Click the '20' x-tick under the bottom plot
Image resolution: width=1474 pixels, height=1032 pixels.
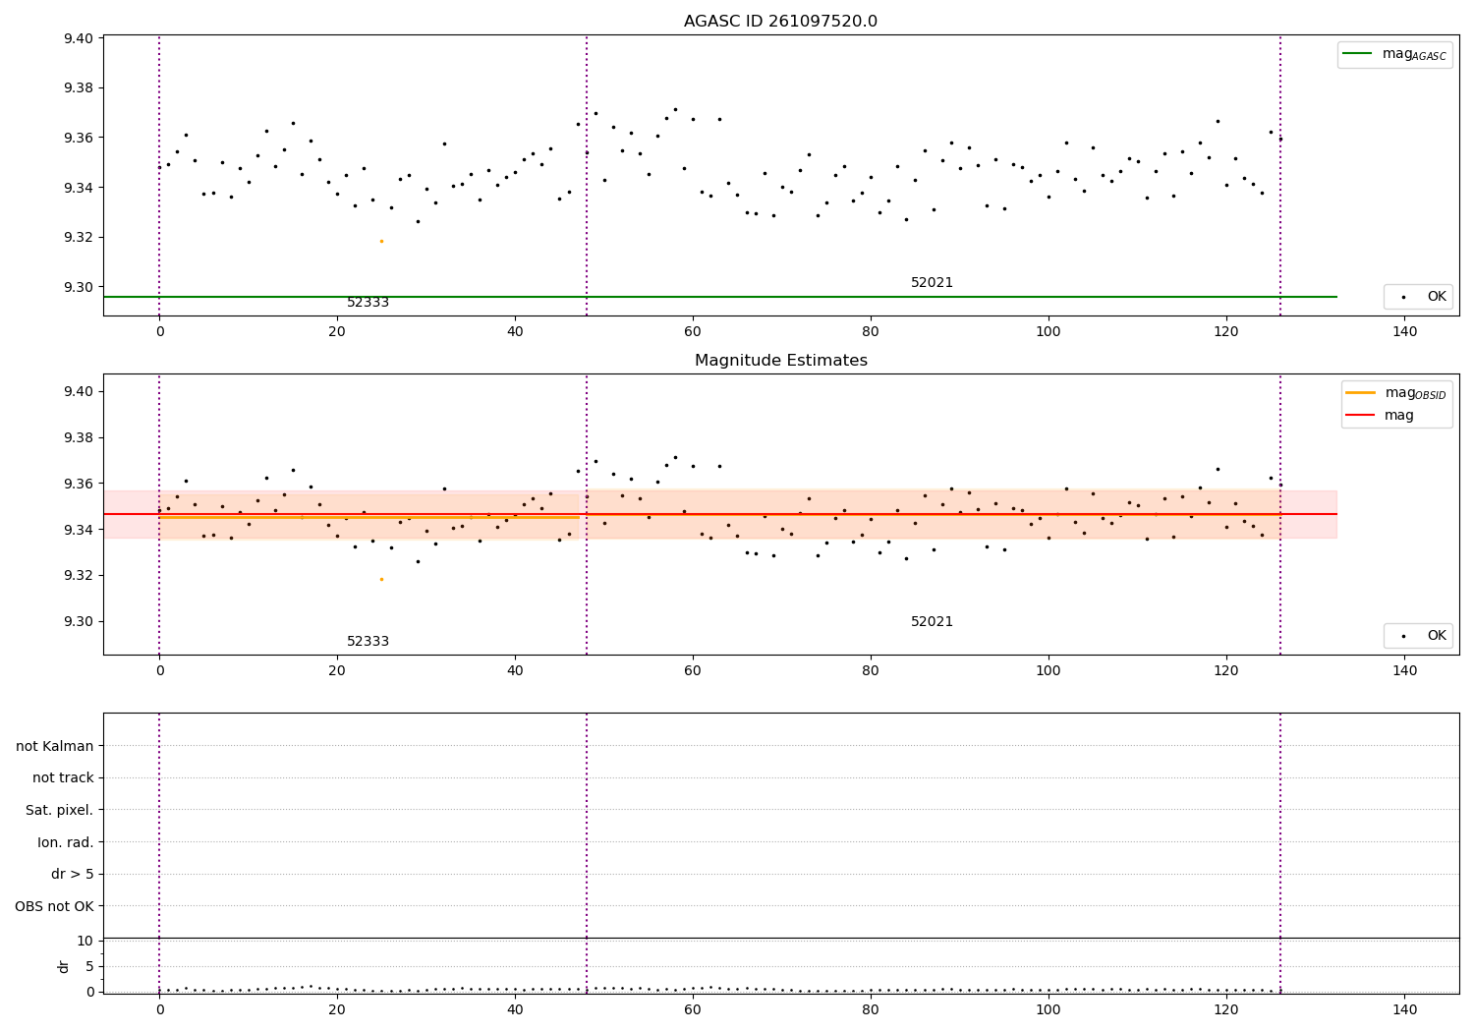(337, 1010)
